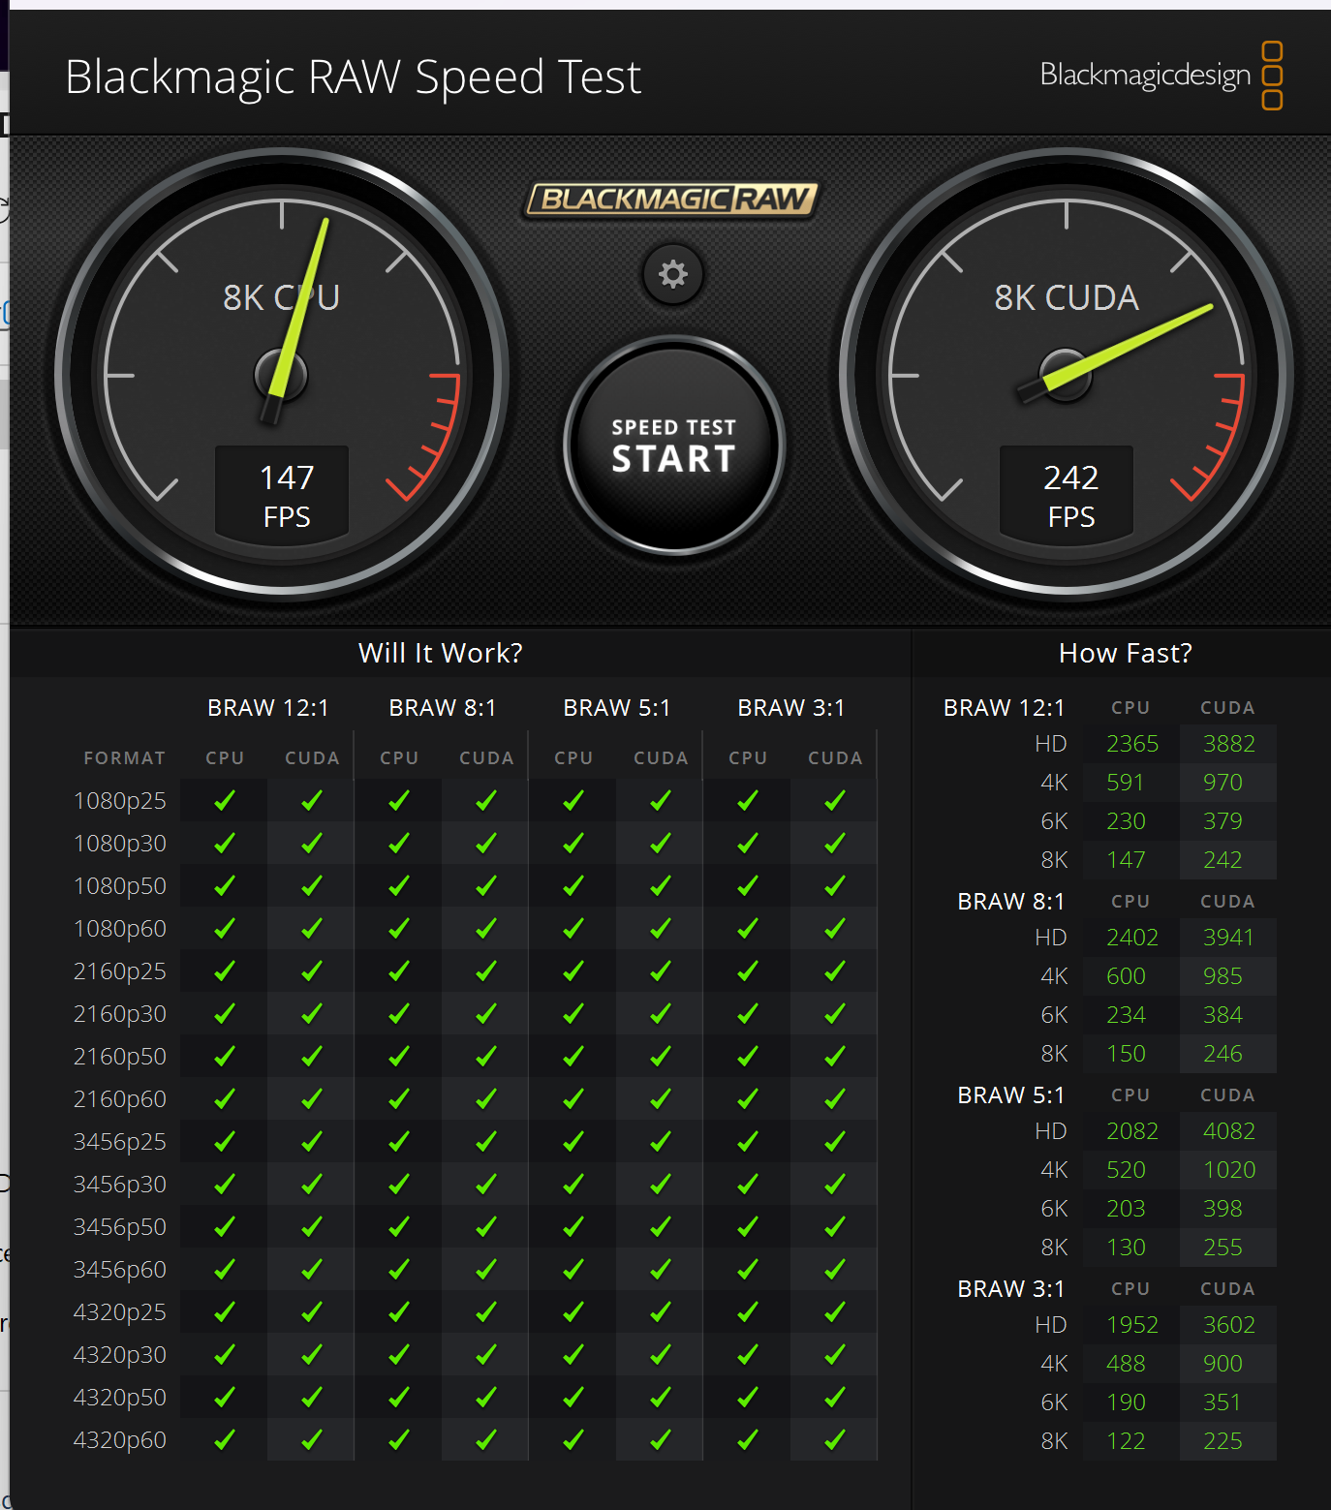
Task: Click BRAW 3:1 8K CPU value 122
Action: pyautogui.click(x=1126, y=1441)
